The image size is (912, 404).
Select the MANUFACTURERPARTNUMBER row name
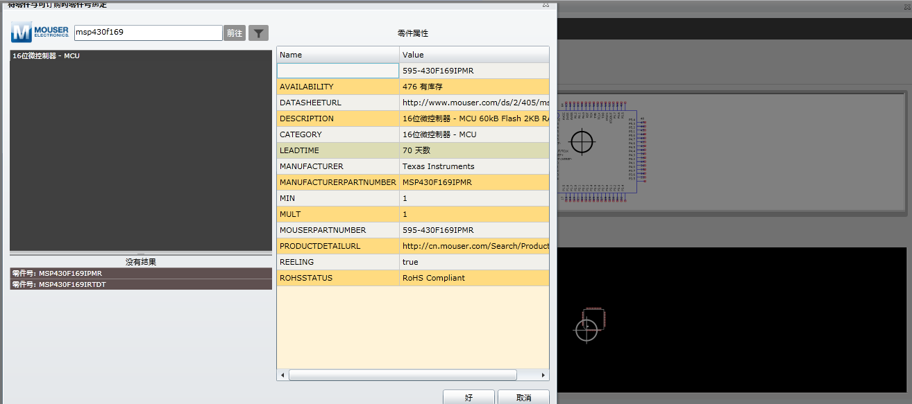[338, 182]
